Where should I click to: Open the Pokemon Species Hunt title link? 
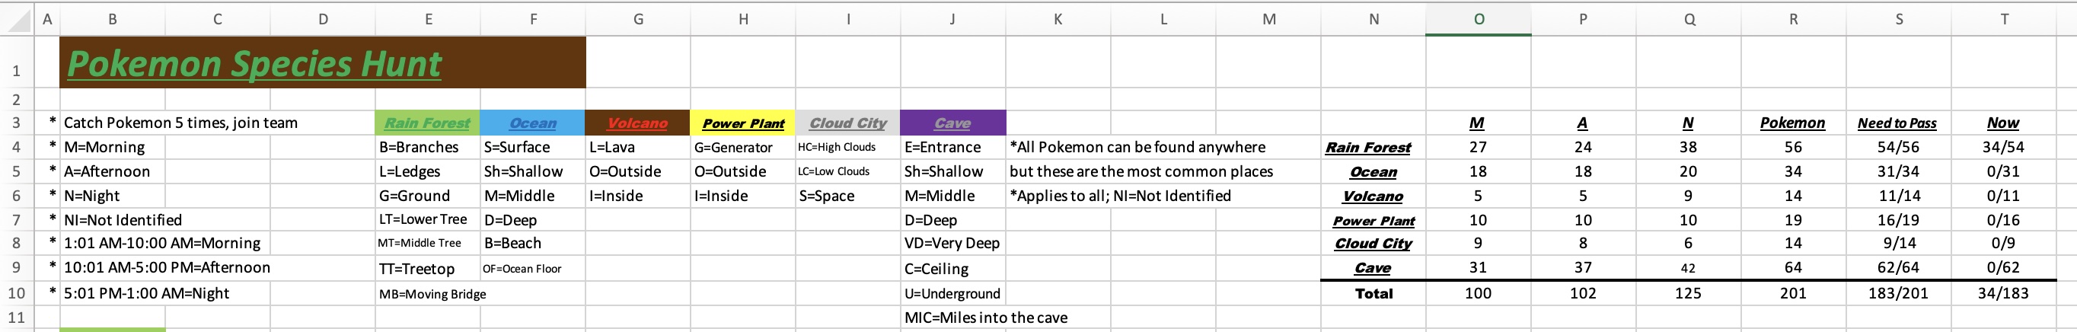(254, 64)
